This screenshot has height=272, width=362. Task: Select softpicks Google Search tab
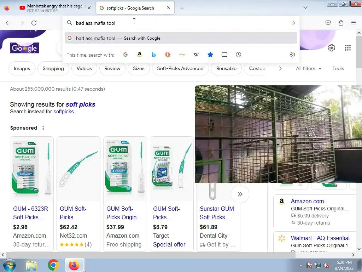click(135, 8)
